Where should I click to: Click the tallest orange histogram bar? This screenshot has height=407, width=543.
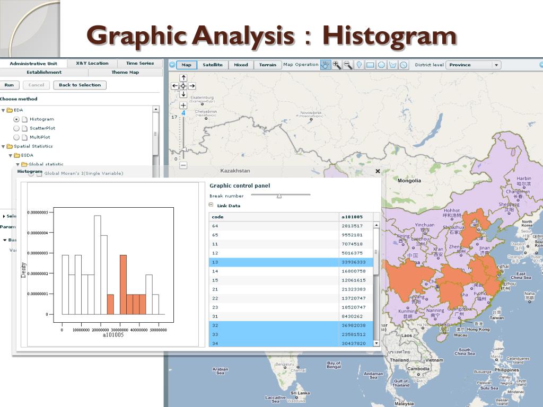click(123, 285)
